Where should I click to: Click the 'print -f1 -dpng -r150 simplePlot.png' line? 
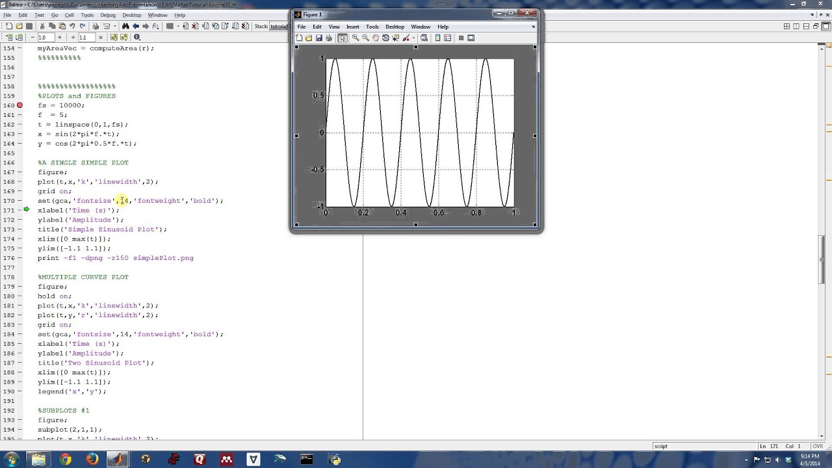point(116,258)
